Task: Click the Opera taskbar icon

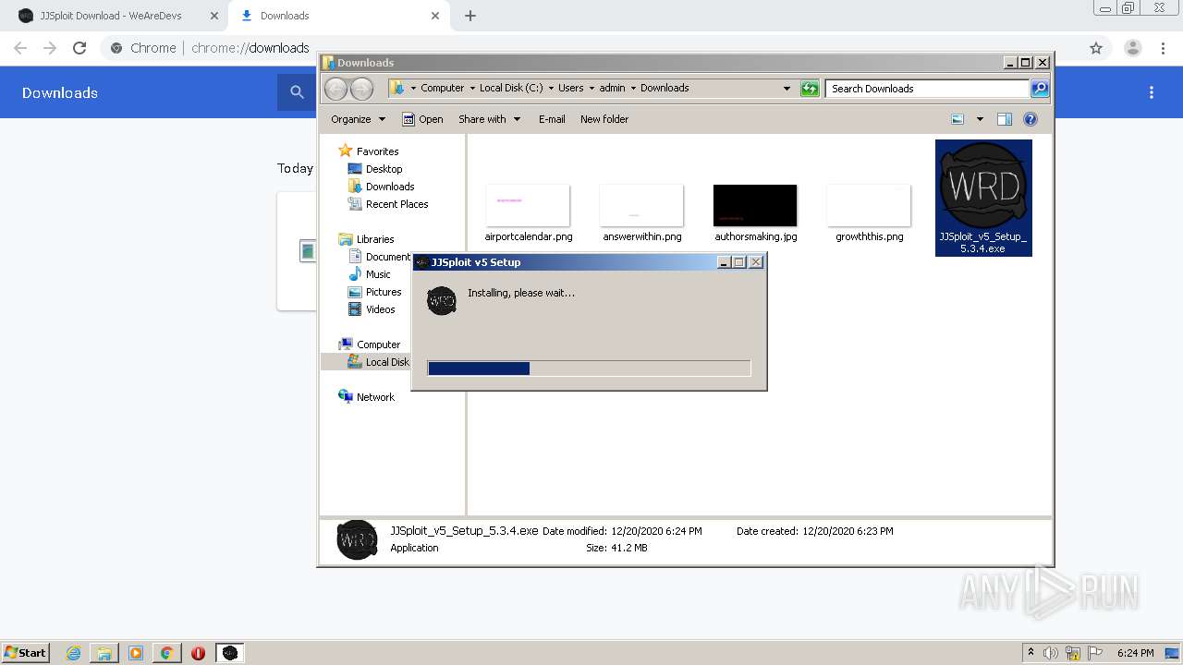Action: (198, 653)
